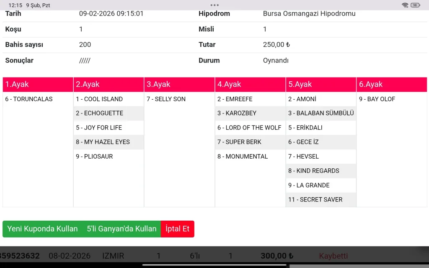
Task: Choose 6 - LORD OF THE WOLF
Action: (249, 128)
